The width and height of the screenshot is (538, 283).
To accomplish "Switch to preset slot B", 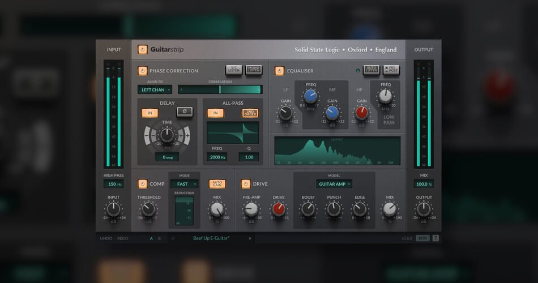I will coord(159,238).
